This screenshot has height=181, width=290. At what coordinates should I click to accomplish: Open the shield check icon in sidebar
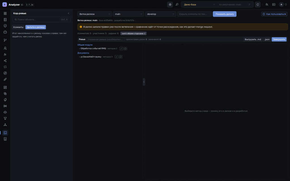(5, 26)
